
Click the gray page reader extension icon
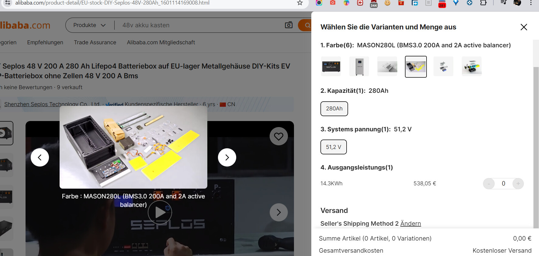(x=428, y=3)
